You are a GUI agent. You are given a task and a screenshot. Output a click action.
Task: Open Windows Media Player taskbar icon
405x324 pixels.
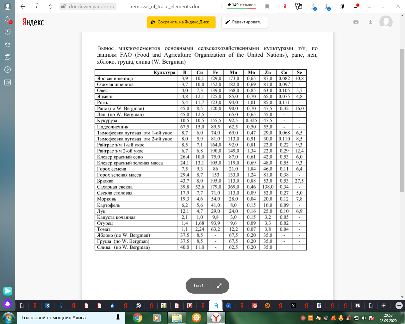(156, 318)
